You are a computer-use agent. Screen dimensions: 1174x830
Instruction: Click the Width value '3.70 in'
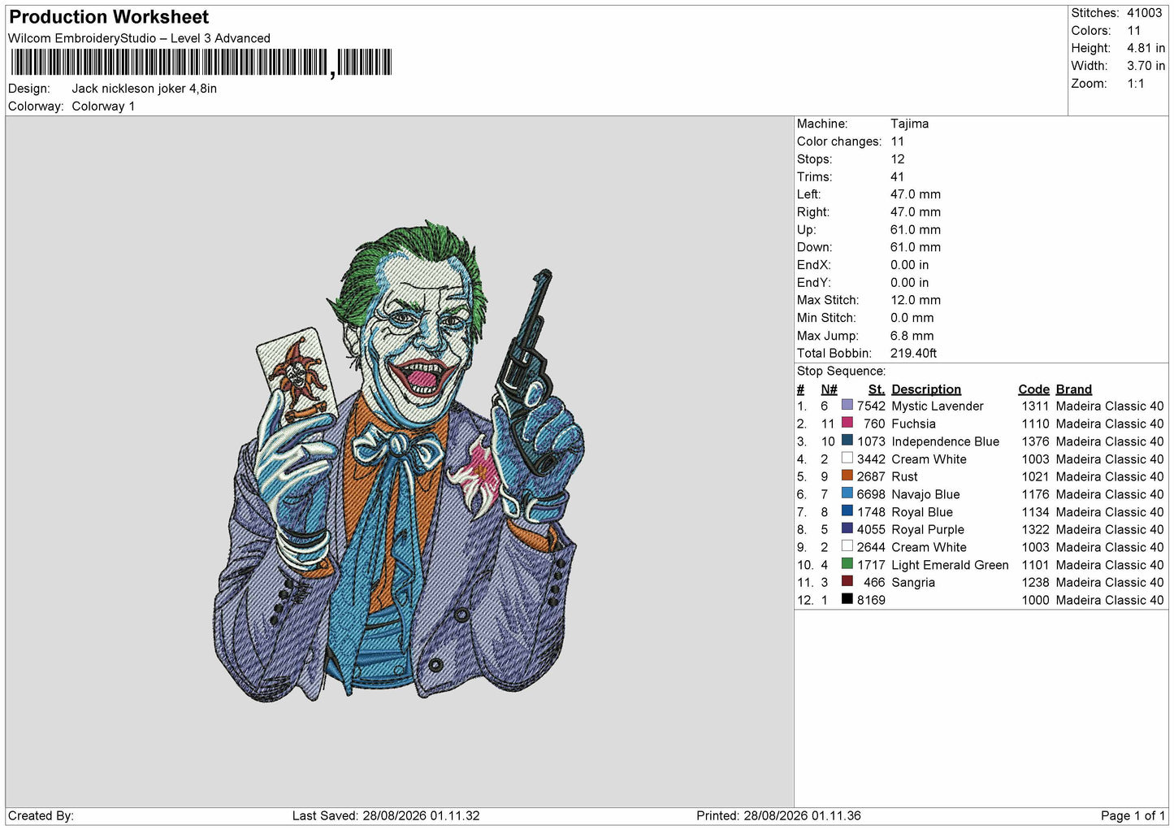[x=1146, y=66]
